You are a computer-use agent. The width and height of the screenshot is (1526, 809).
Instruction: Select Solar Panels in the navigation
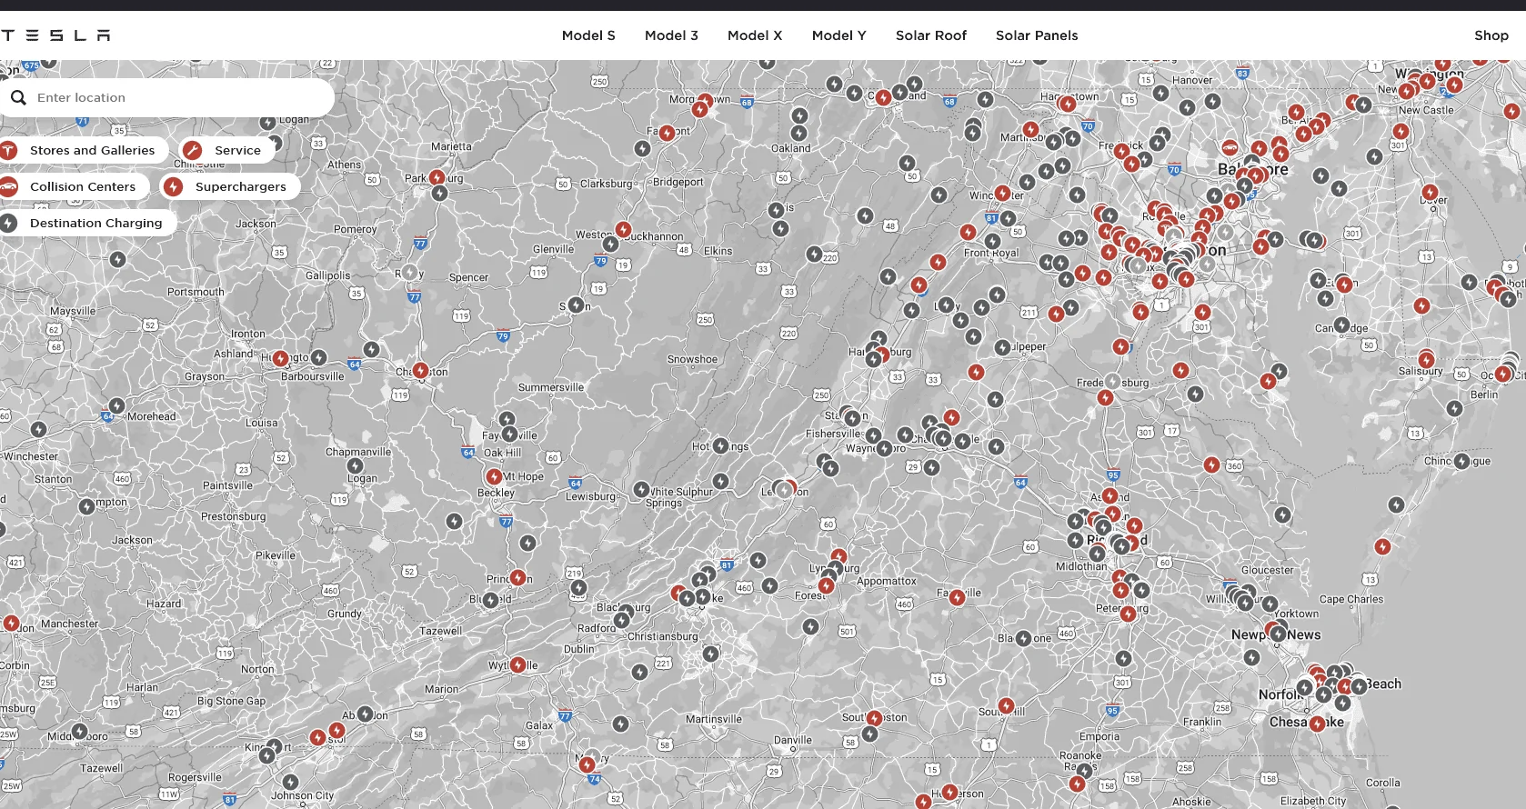tap(1037, 35)
